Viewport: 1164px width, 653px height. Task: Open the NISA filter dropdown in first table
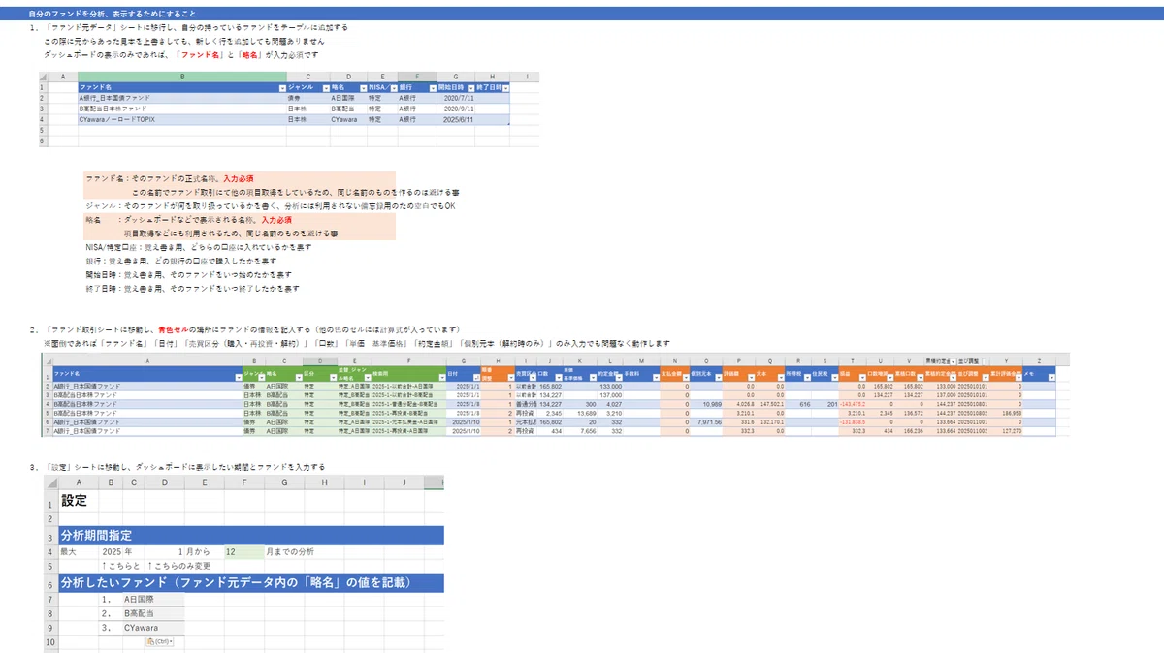pos(393,88)
